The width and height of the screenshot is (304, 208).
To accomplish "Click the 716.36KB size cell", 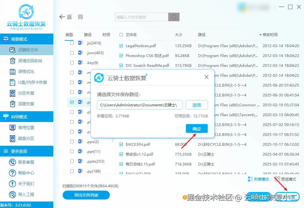I will tap(183, 164).
